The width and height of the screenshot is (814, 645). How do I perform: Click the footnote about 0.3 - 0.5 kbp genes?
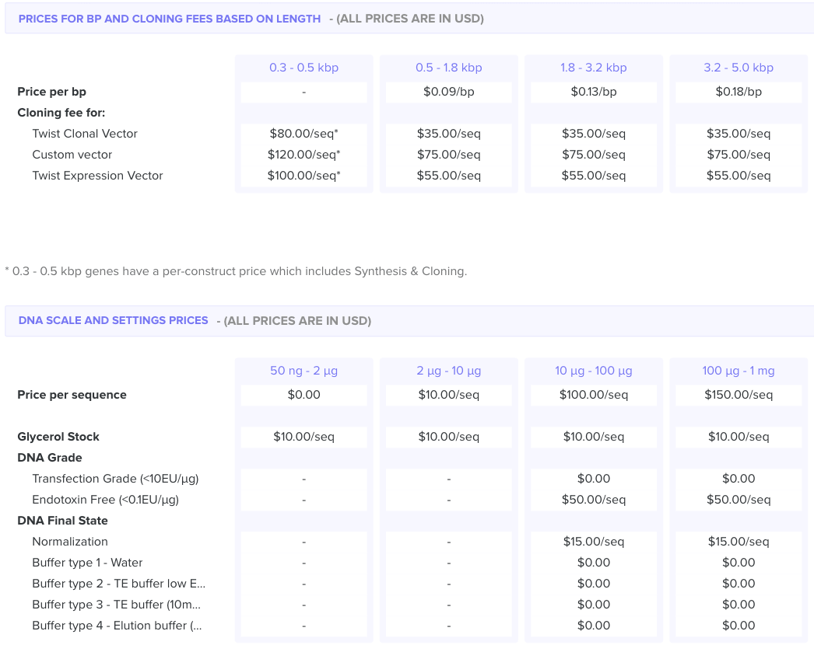coord(236,271)
